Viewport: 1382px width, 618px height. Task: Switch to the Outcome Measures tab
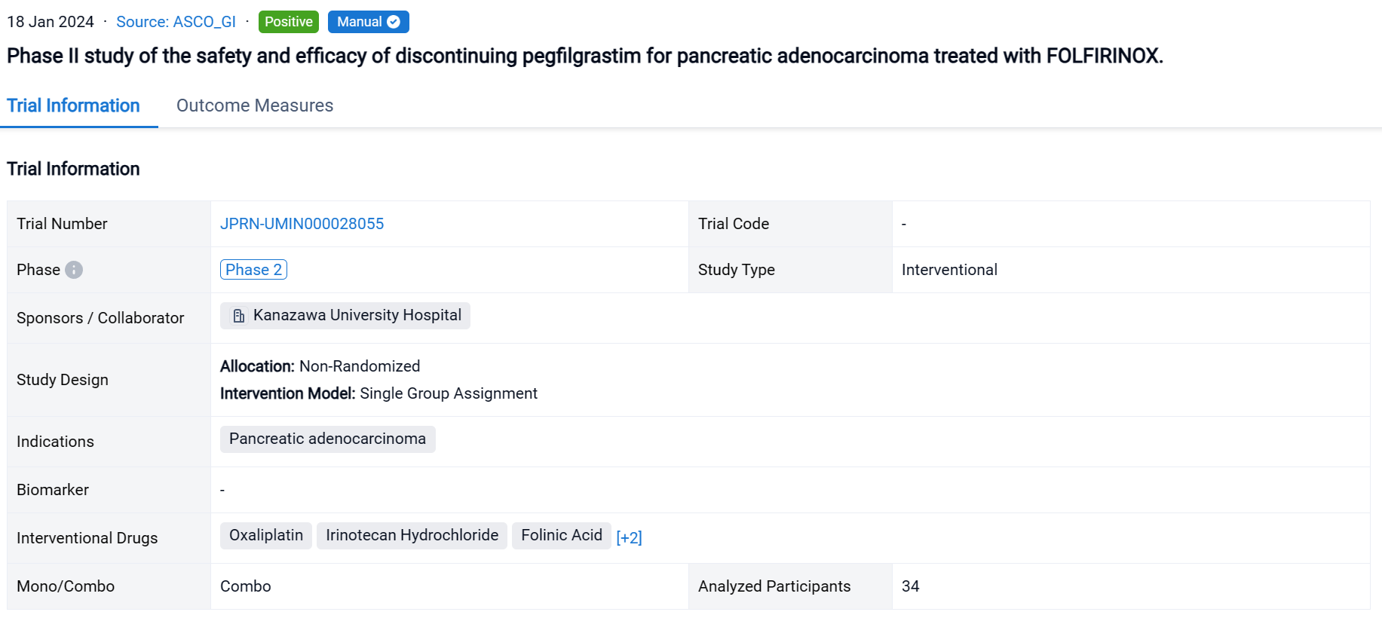tap(254, 106)
